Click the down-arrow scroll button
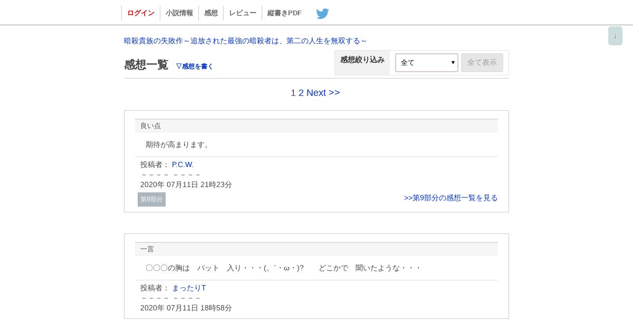Viewport: 633px width, 332px height. tap(615, 36)
